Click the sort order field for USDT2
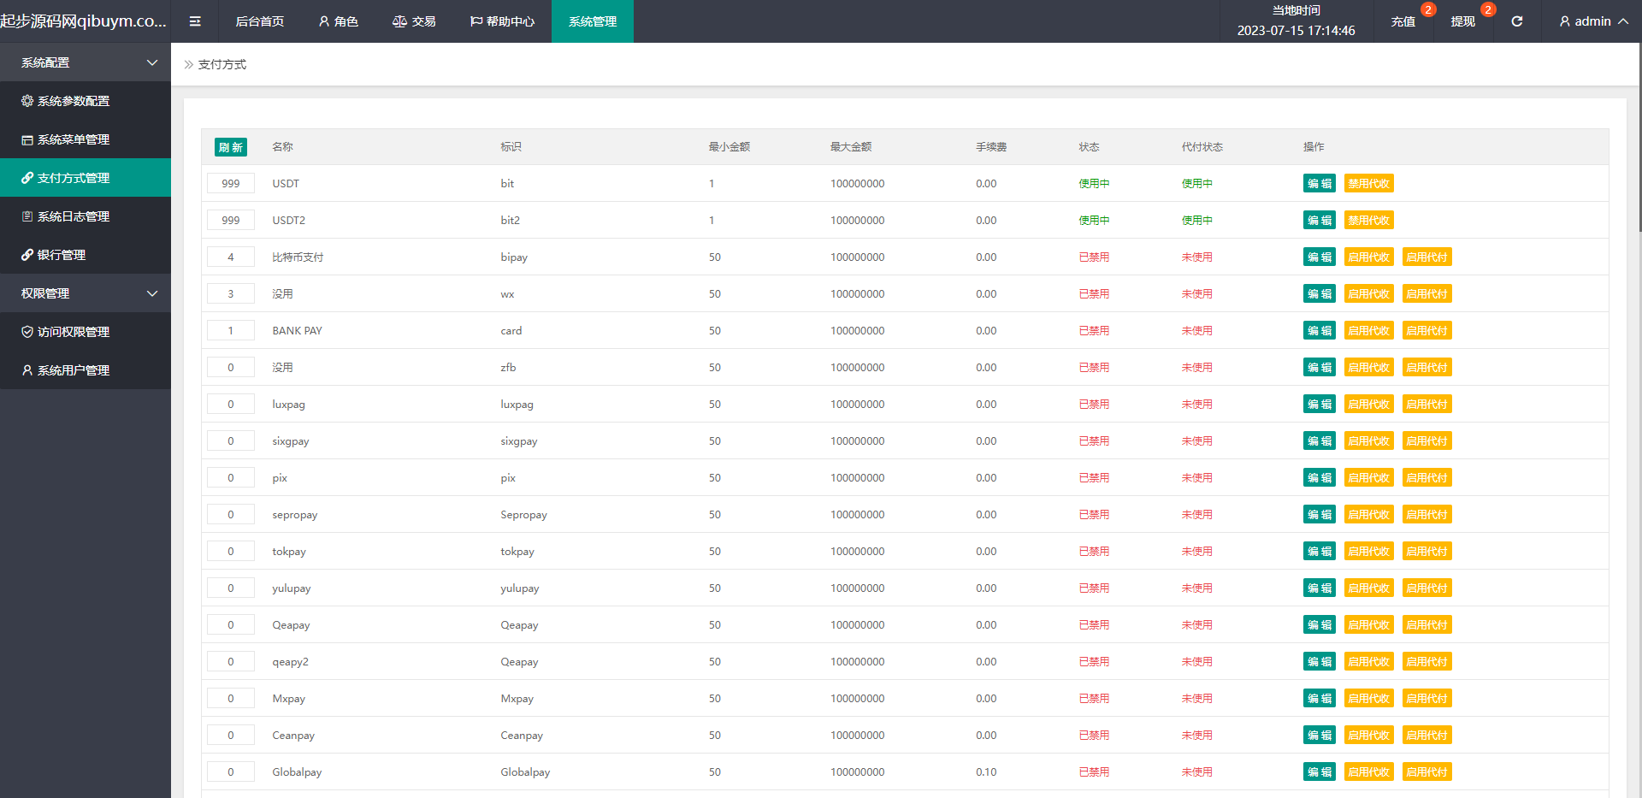This screenshot has height=798, width=1642. pos(230,221)
